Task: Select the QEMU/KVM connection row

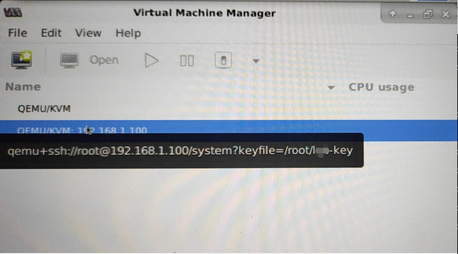Action: 229,109
